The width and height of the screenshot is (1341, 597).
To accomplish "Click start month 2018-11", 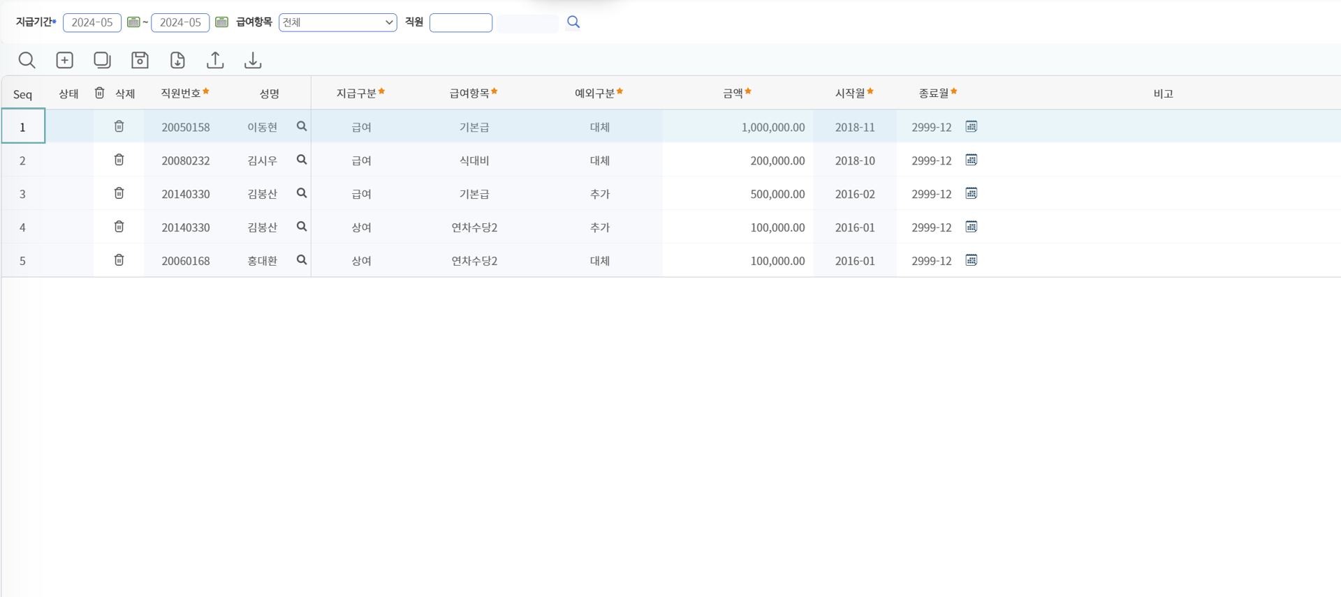I will pos(855,127).
